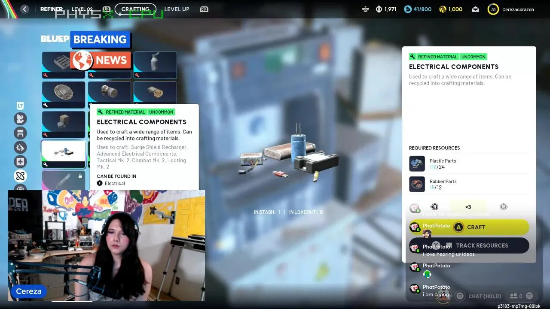Craft the Electrical Components
The height and width of the screenshot is (309, 550).
point(469,227)
